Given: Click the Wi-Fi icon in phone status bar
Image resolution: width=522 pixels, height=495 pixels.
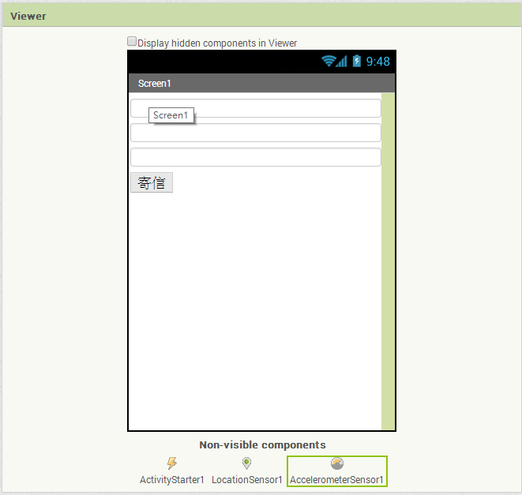Looking at the screenshot, I should tap(329, 62).
